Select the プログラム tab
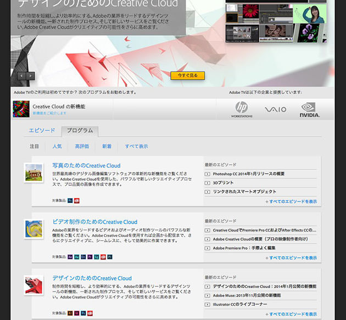This screenshot has width=346, height=320. (80, 130)
